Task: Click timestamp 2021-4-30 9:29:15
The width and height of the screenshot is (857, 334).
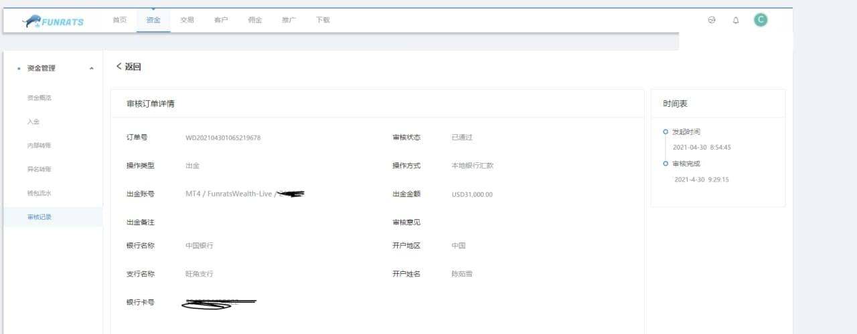Action: 702,179
